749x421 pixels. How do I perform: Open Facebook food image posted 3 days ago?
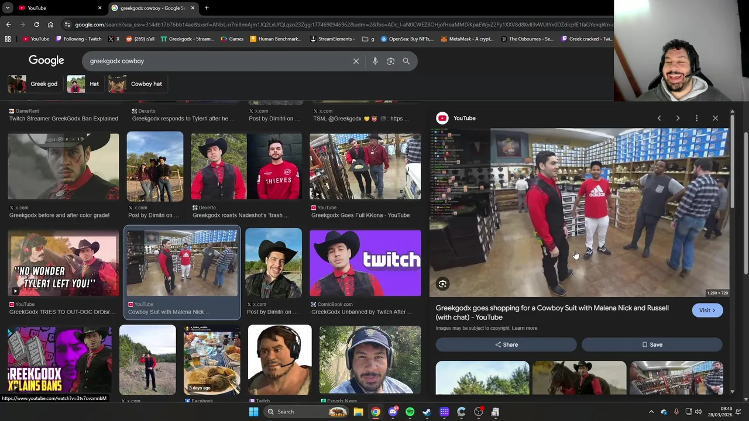212,360
